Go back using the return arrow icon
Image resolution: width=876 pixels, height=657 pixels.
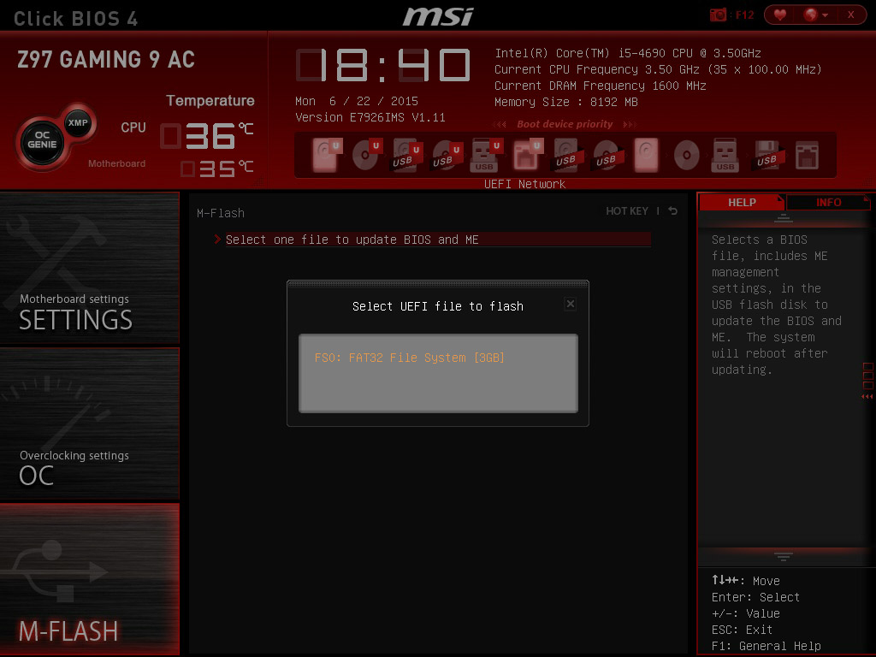[673, 210]
